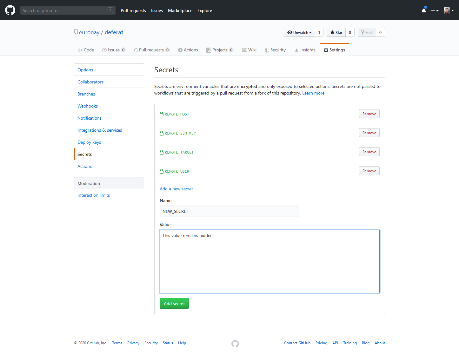Open the footer Status link
The height and width of the screenshot is (363, 459).
tap(168, 343)
